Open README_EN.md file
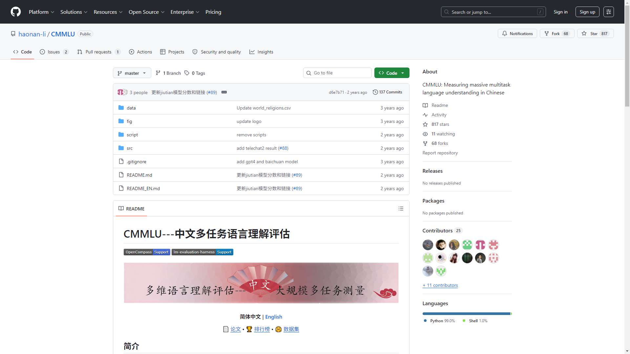This screenshot has width=630, height=354. tap(143, 188)
